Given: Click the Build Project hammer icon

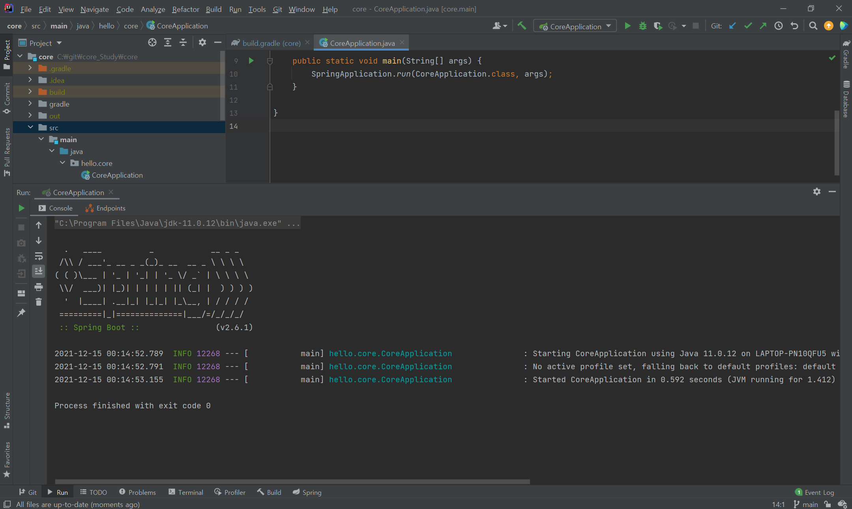Looking at the screenshot, I should pyautogui.click(x=522, y=26).
